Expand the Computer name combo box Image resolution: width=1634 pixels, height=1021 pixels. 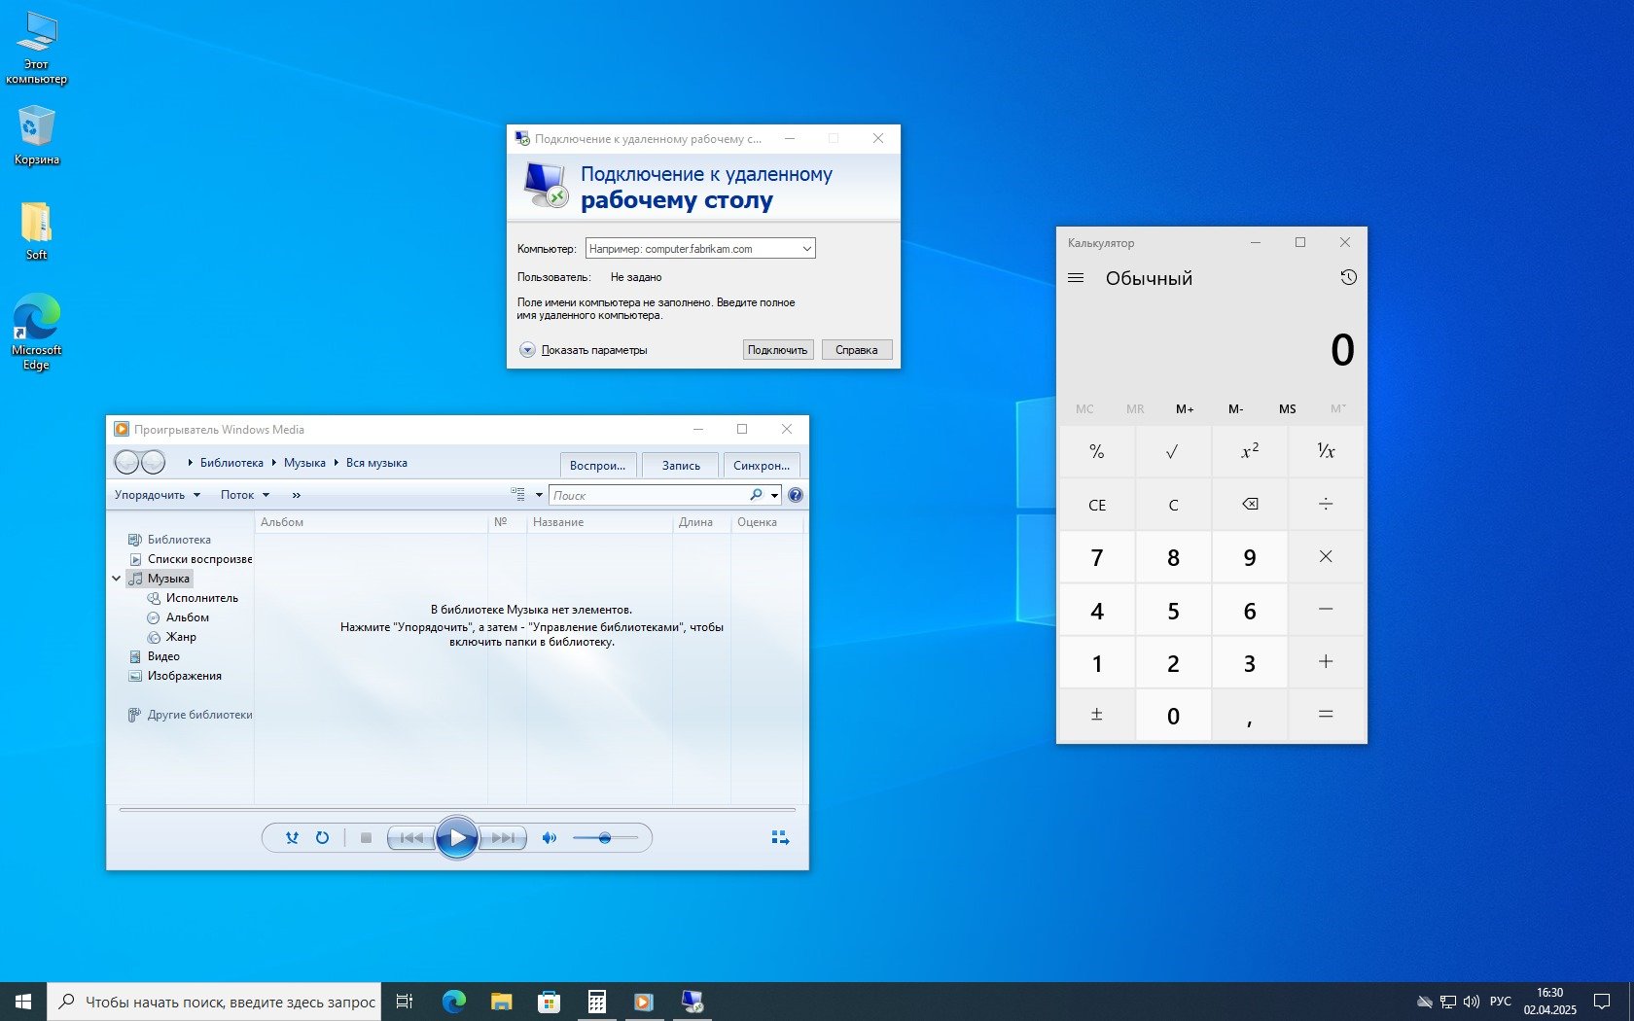tap(806, 249)
